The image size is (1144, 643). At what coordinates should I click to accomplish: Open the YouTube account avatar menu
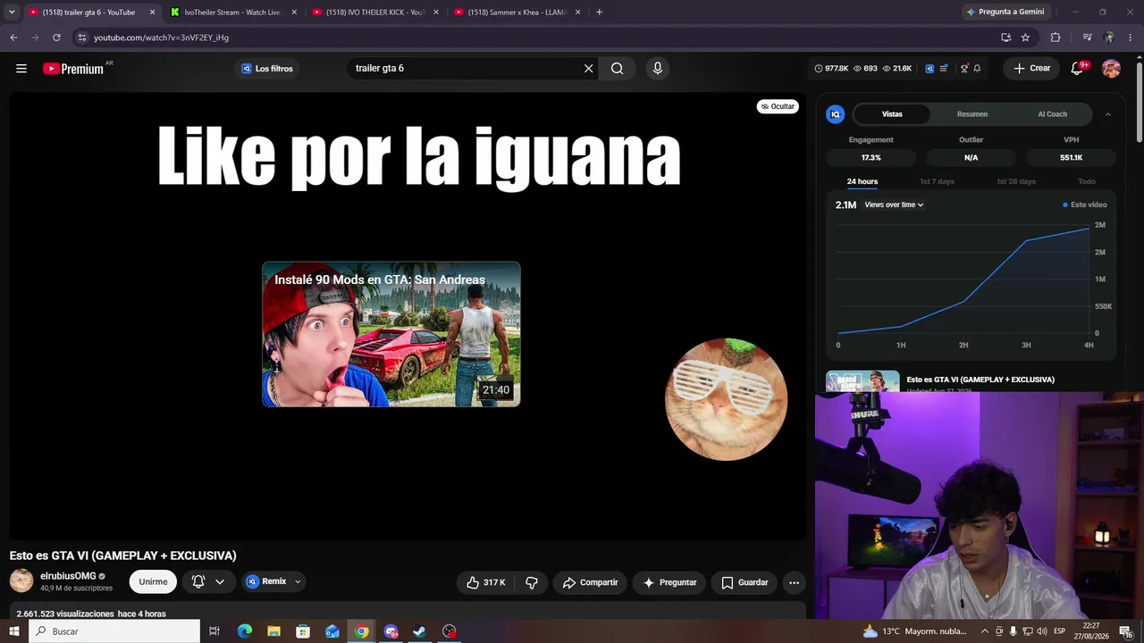click(1111, 69)
